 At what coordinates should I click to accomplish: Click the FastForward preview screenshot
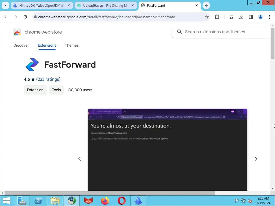click(x=168, y=150)
